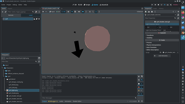Advance the game to the next frame

[x=46, y=12]
